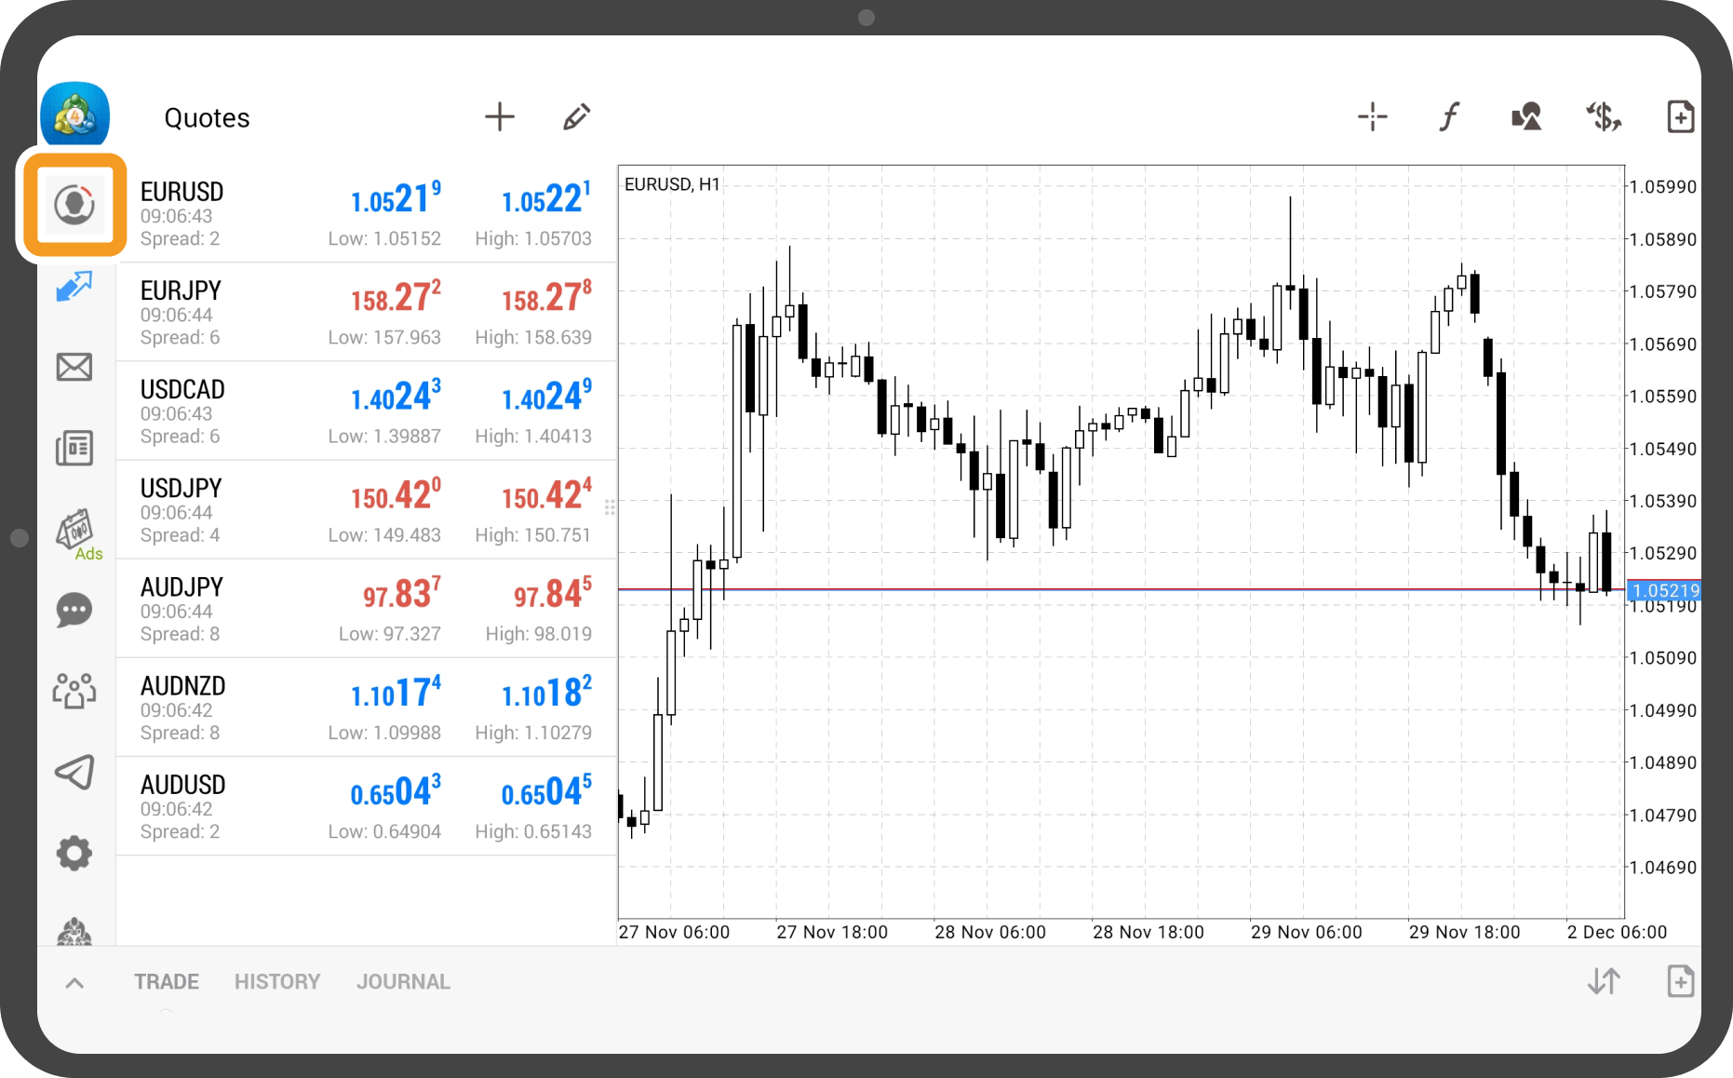Open the Economic calendar Ads icon

(x=76, y=532)
